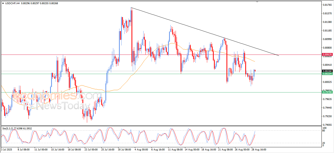Click the 18 Jul 08:00 time label

(74, 150)
